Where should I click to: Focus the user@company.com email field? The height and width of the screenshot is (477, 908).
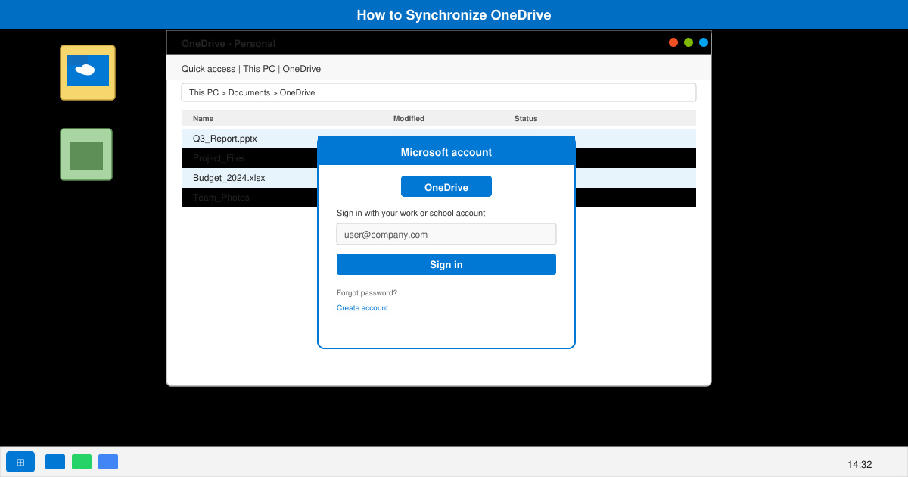[x=446, y=234]
